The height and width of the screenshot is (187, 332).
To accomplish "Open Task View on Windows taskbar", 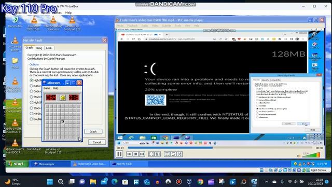I will [x=72, y=182].
